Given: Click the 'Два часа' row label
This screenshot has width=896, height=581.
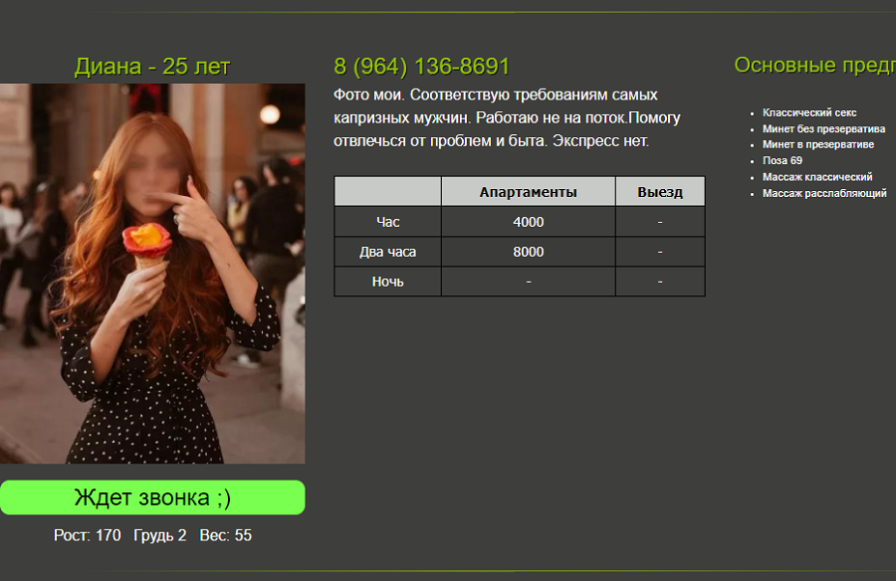Looking at the screenshot, I should click(x=388, y=252).
